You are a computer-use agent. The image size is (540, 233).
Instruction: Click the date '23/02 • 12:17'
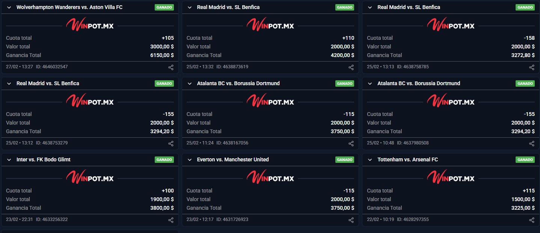coord(200,219)
